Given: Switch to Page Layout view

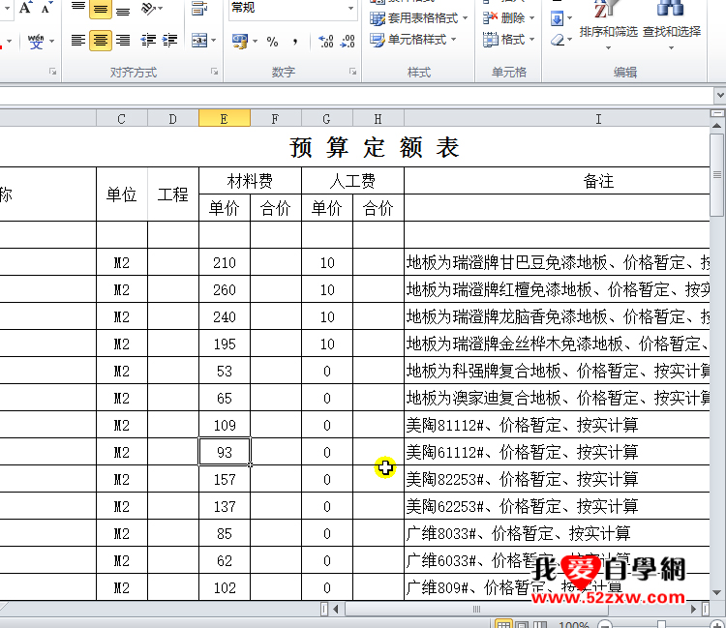Looking at the screenshot, I should (523, 624).
